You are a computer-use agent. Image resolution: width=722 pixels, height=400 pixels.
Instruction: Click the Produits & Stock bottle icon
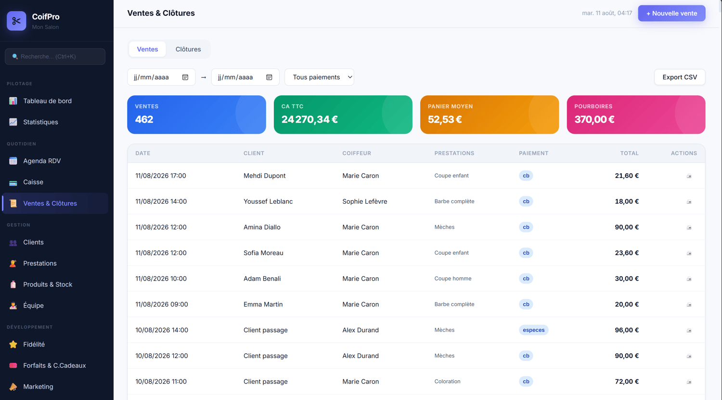13,285
